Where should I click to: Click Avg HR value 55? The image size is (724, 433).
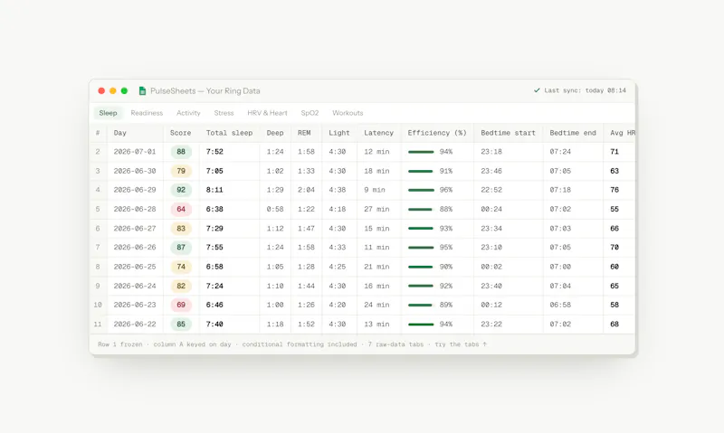coord(614,210)
